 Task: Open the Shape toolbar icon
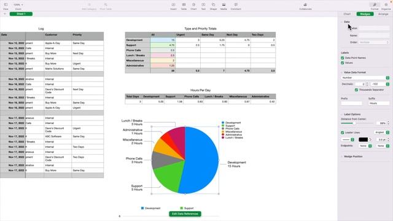point(213,5)
